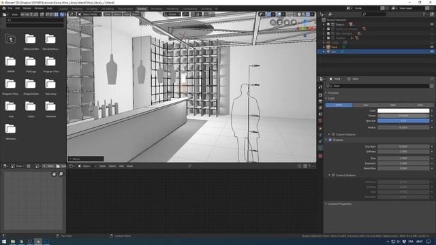
Task: Click the viewport Object menu button
Action: pyautogui.click(x=136, y=14)
